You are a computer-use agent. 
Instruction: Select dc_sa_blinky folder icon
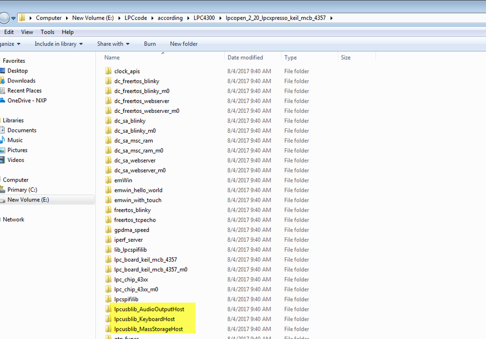click(108, 121)
